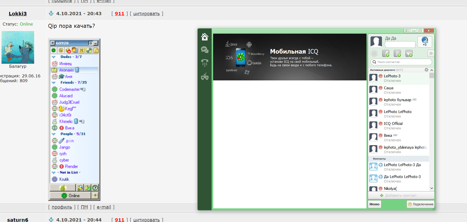Open the ICQ home star icon in sidebar
This screenshot has width=467, height=222.
[x=205, y=37]
